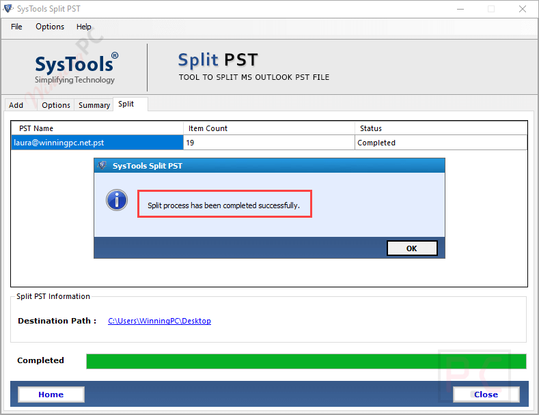Click the Status column header
Screen dimensions: 539x415
coord(441,128)
